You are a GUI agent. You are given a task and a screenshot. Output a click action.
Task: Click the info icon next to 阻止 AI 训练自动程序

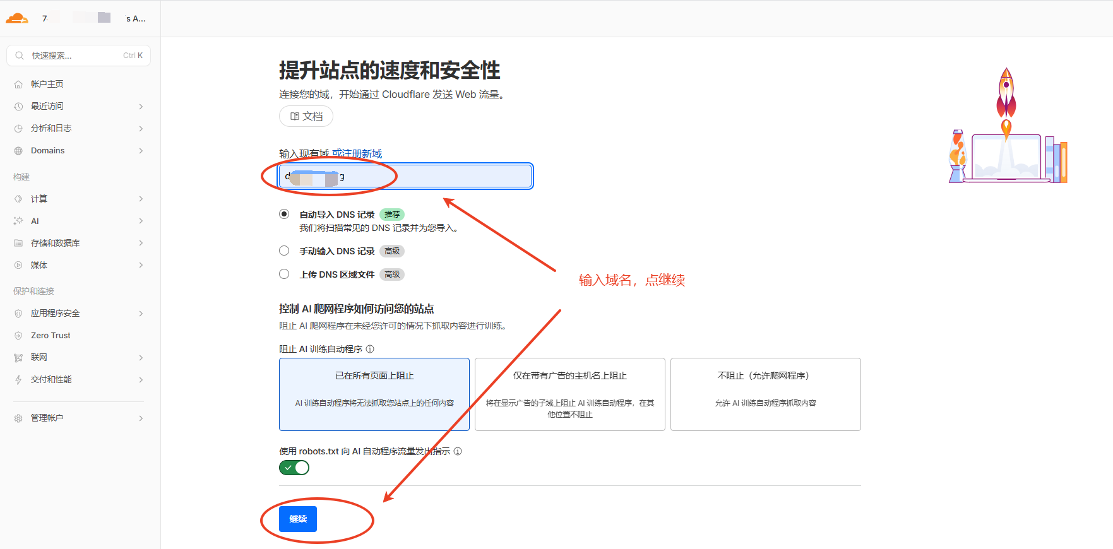coord(370,349)
